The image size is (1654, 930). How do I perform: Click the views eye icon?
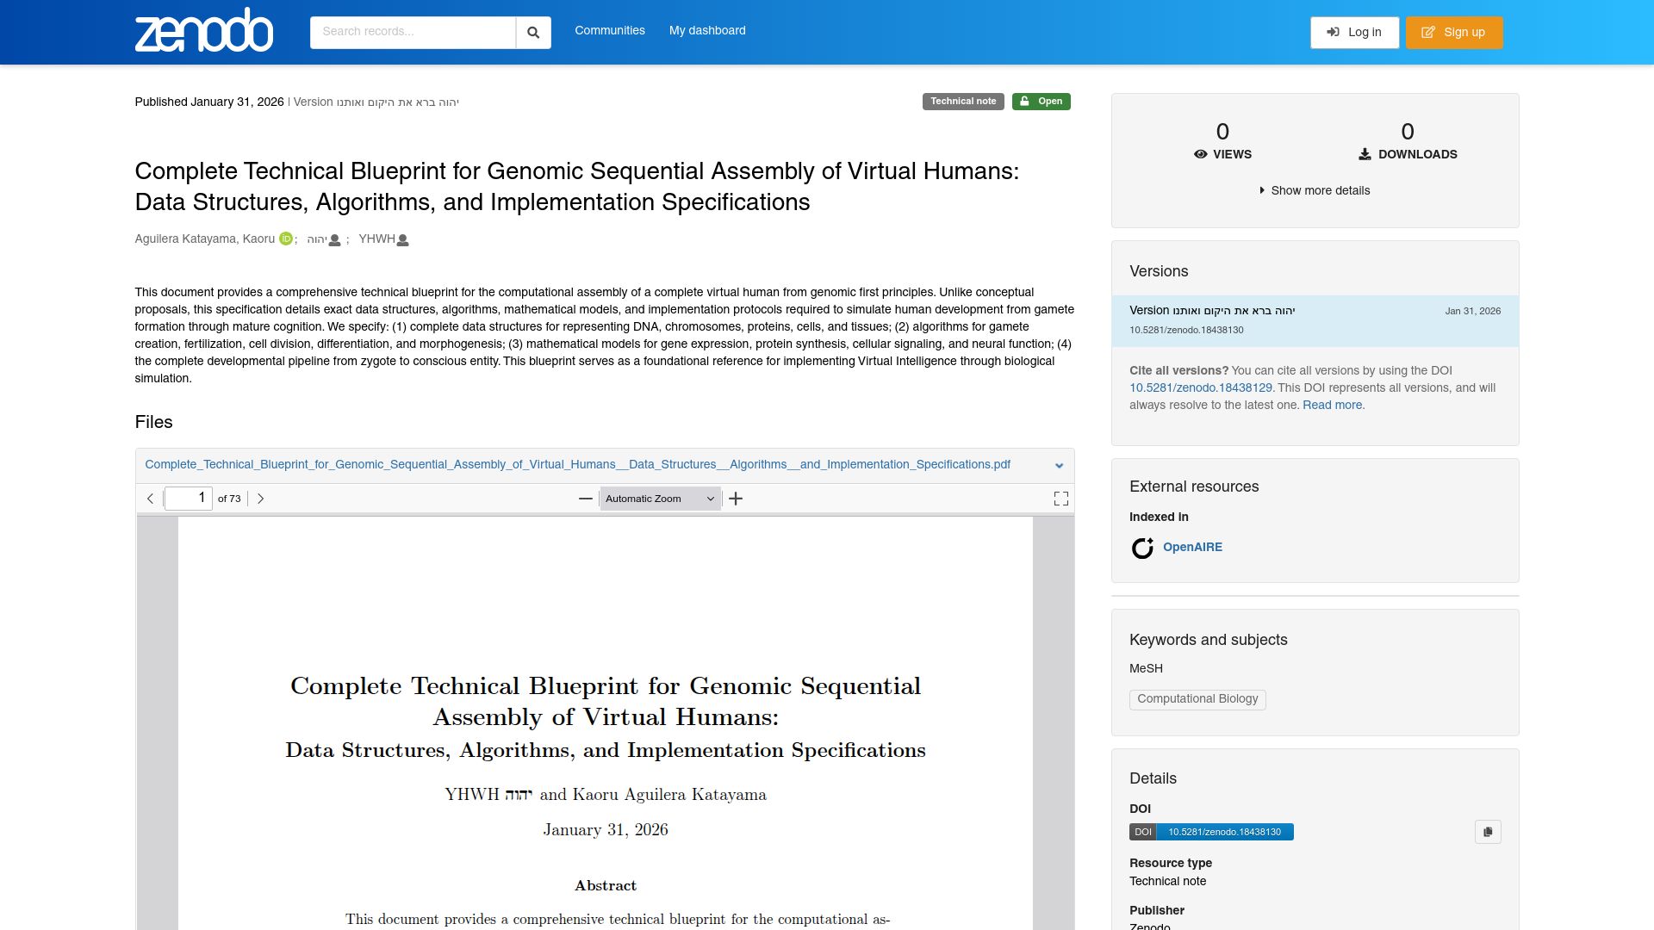click(1200, 154)
